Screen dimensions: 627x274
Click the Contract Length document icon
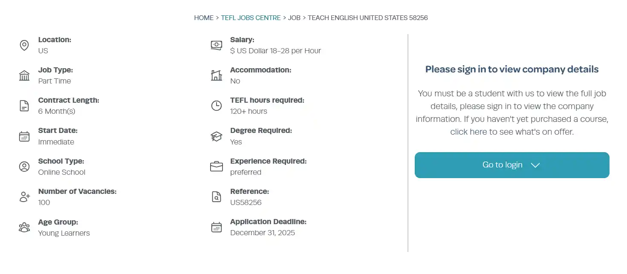pos(24,106)
